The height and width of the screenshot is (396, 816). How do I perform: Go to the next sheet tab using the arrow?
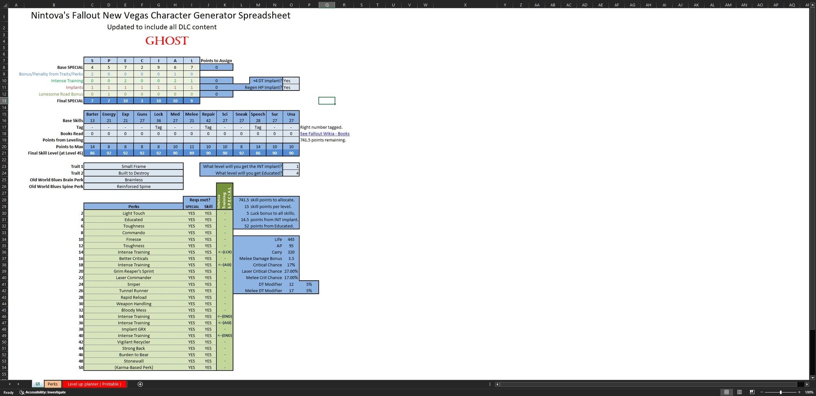point(18,384)
